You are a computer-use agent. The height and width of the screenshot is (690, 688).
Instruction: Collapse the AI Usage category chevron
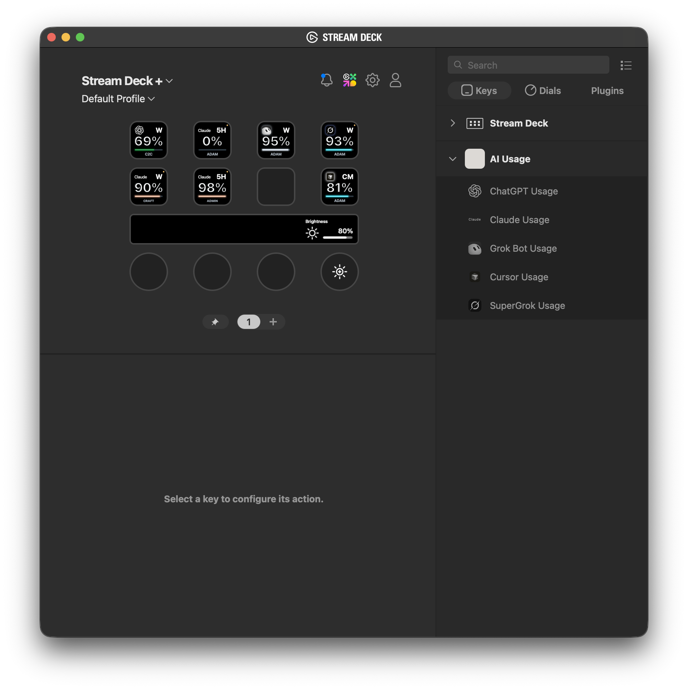coord(453,159)
